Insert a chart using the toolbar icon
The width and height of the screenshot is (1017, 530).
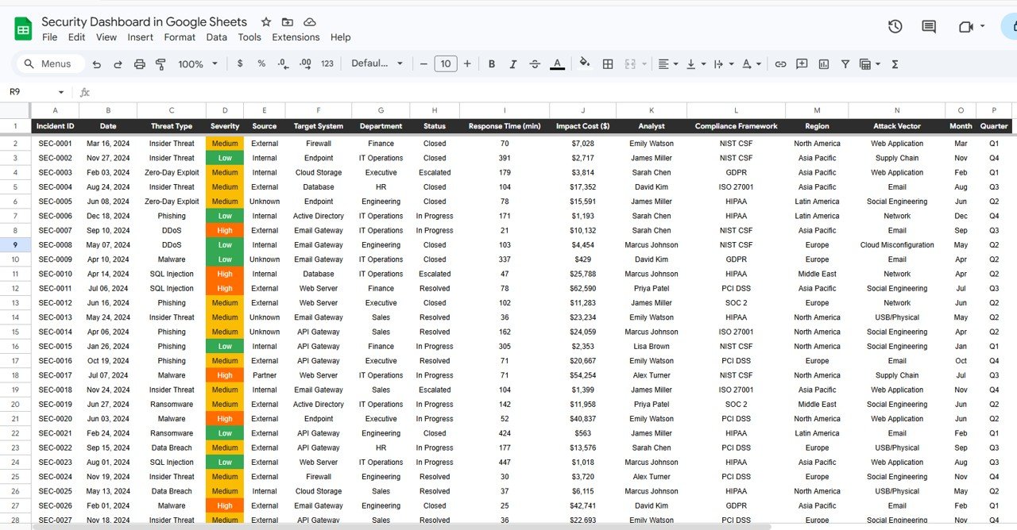(x=824, y=63)
